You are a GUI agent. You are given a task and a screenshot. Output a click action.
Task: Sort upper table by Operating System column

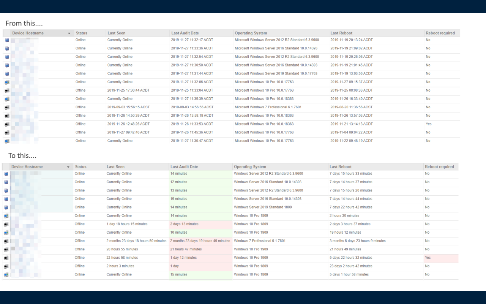pos(251,33)
